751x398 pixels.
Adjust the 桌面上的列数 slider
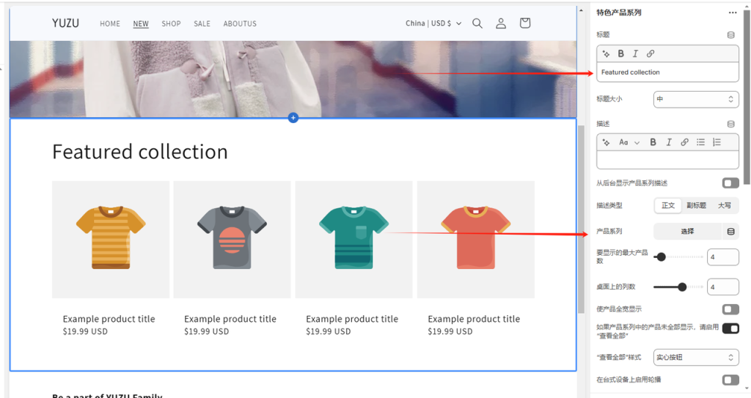click(678, 287)
